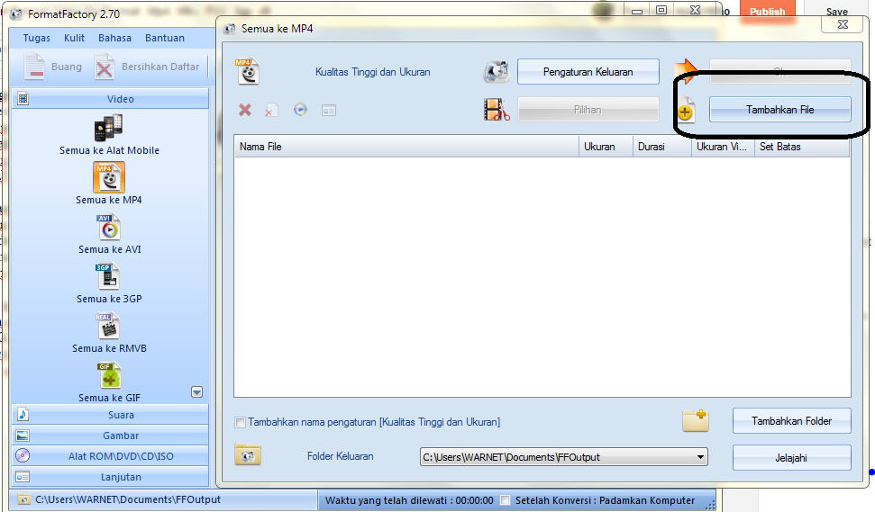Open the Kulit menu
875x512 pixels.
pos(74,38)
